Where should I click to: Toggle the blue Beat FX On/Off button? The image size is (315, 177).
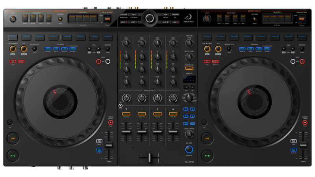[x=189, y=149]
